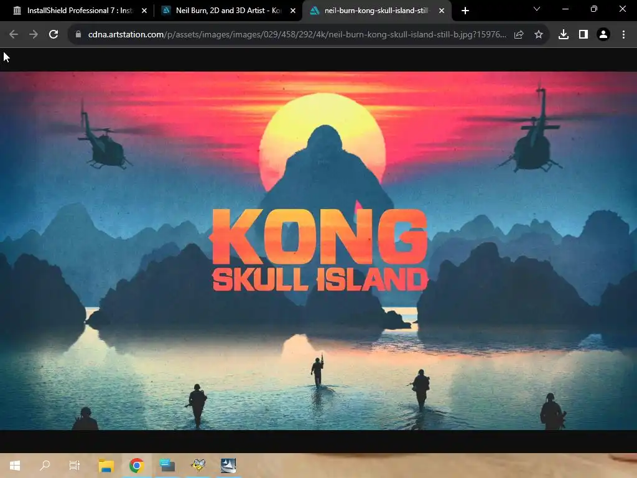This screenshot has height=478, width=637.
Task: Close the InstallShield Professional 7 tab
Action: tap(144, 11)
